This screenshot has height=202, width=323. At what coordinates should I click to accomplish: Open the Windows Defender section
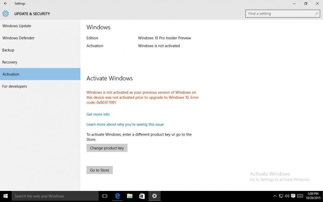(x=18, y=38)
